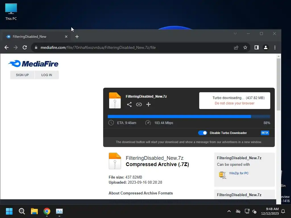This screenshot has width=291, height=218.
Task: Click the WinZip icon
Action: [222, 175]
